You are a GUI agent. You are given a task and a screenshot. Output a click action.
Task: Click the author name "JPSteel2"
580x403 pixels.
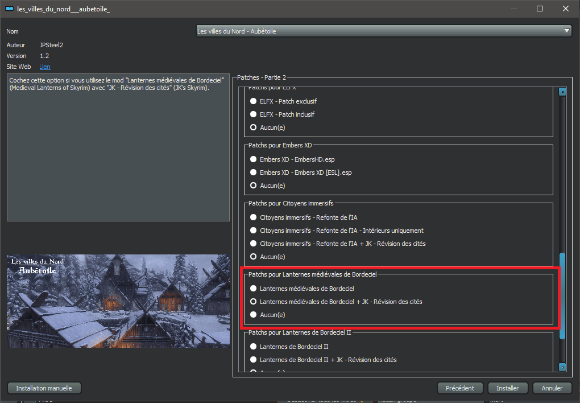[51, 45]
